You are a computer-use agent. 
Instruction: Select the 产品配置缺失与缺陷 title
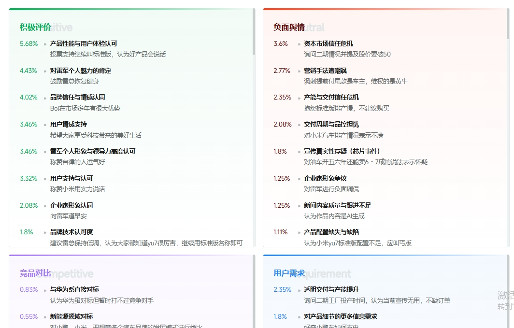pyautogui.click(x=331, y=232)
